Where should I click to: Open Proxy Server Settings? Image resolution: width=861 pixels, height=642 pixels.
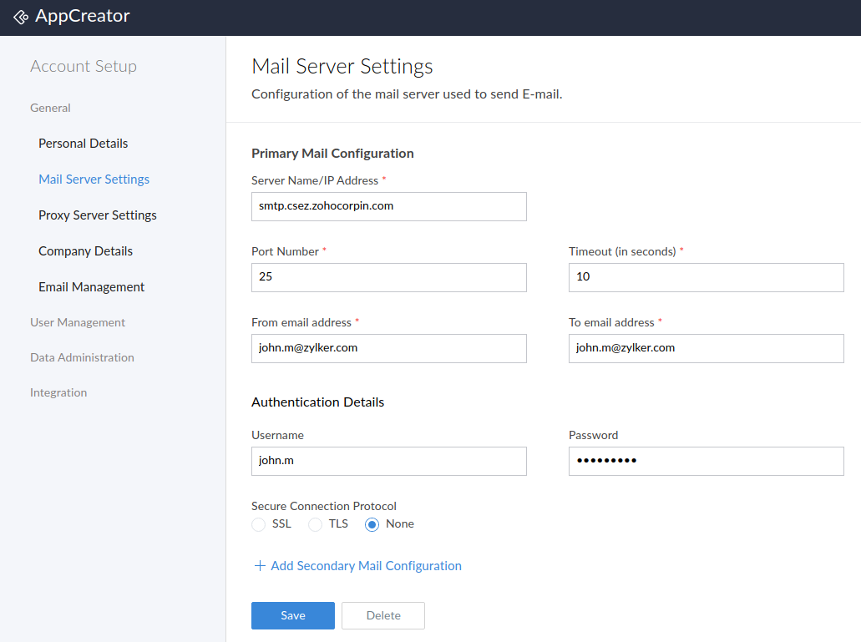[x=97, y=215]
